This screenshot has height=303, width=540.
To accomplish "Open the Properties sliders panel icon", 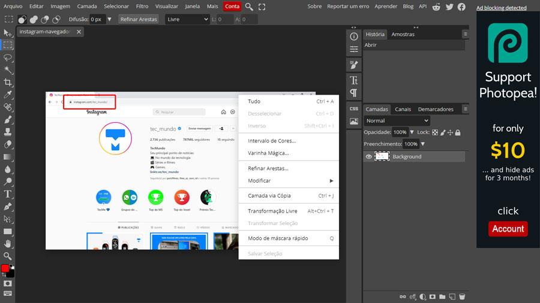I will (353, 49).
